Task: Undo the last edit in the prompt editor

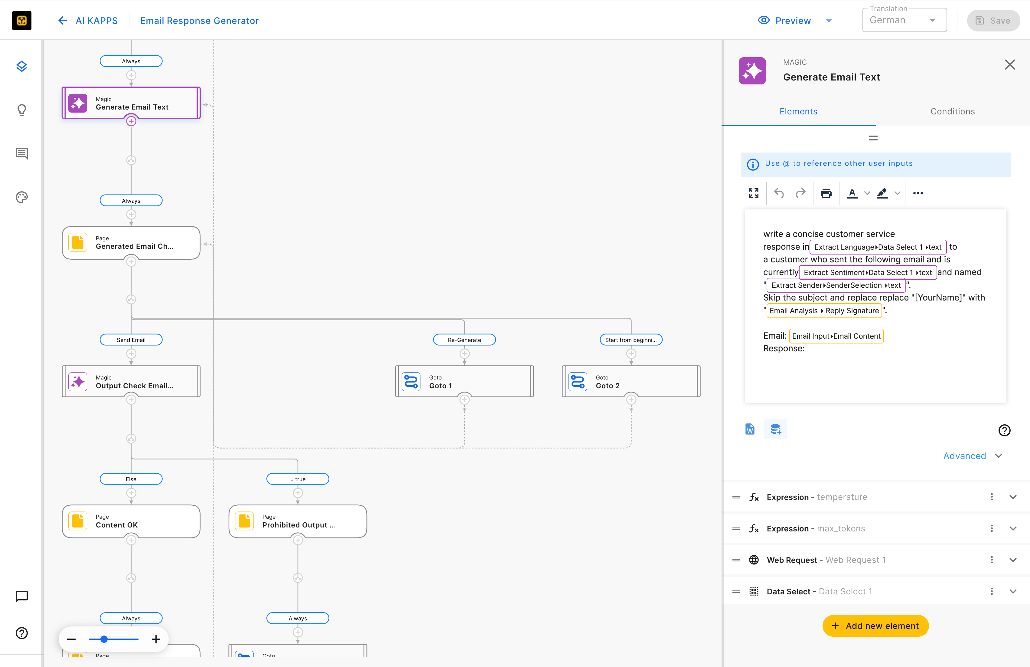Action: [779, 193]
